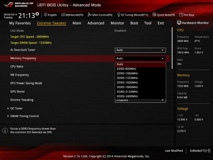This screenshot has width=213, height=160.
Task: Click the EzMode exit arrow icon
Action: [x=208, y=151]
